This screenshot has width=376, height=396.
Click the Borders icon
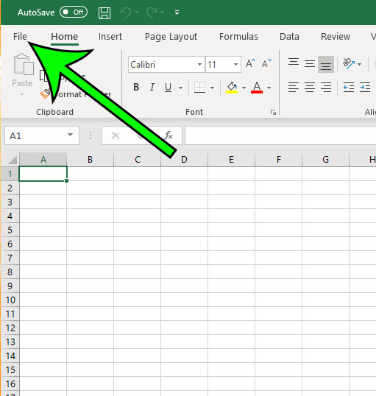(x=199, y=88)
